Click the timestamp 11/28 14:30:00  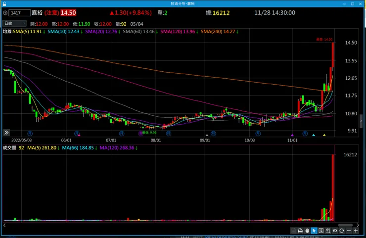[x=274, y=13]
